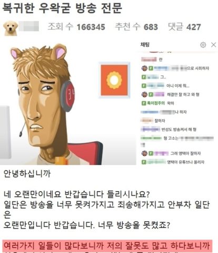Click user avatar beside '해결만 잘 하고 와 형'
218x253 pixels.
[x=144, y=94]
